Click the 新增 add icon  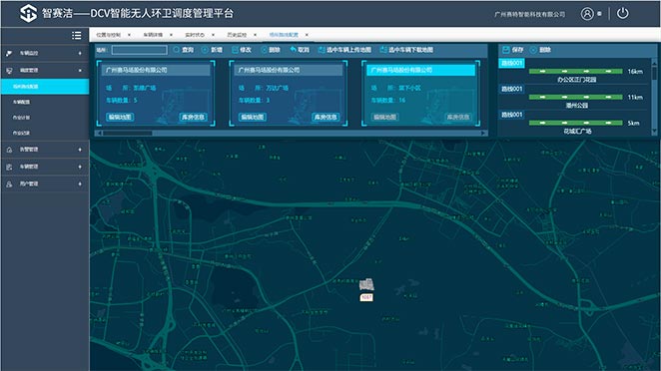(x=205, y=50)
